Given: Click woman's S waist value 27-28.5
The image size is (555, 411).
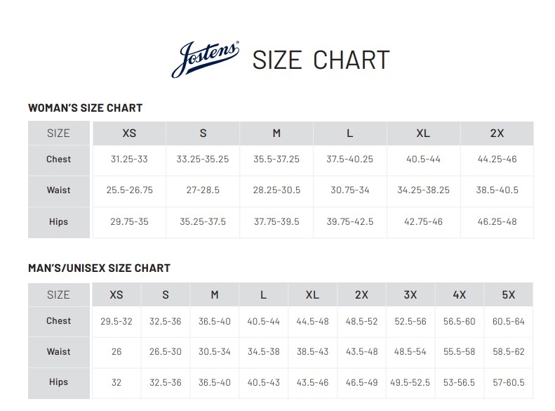Looking at the screenshot, I should click(x=203, y=190).
